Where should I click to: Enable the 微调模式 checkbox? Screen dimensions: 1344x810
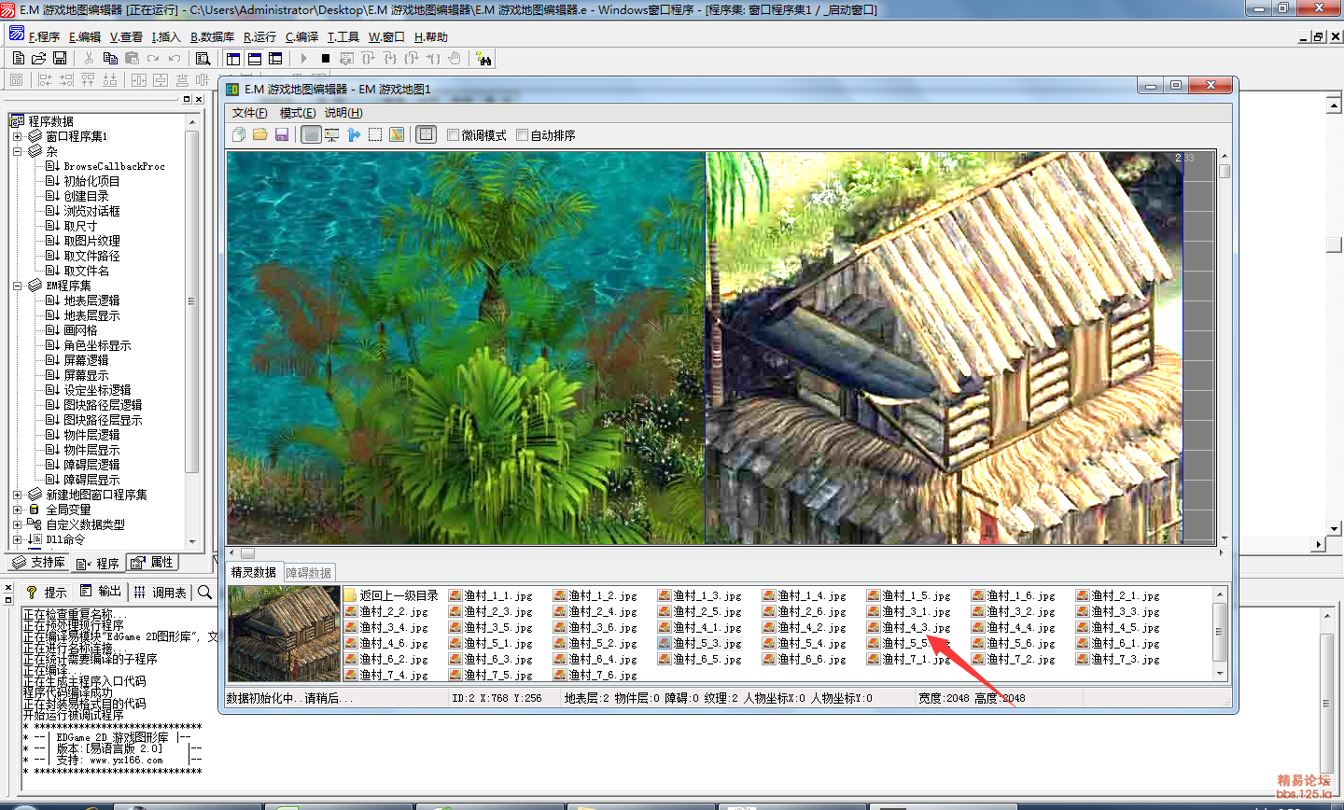453,134
